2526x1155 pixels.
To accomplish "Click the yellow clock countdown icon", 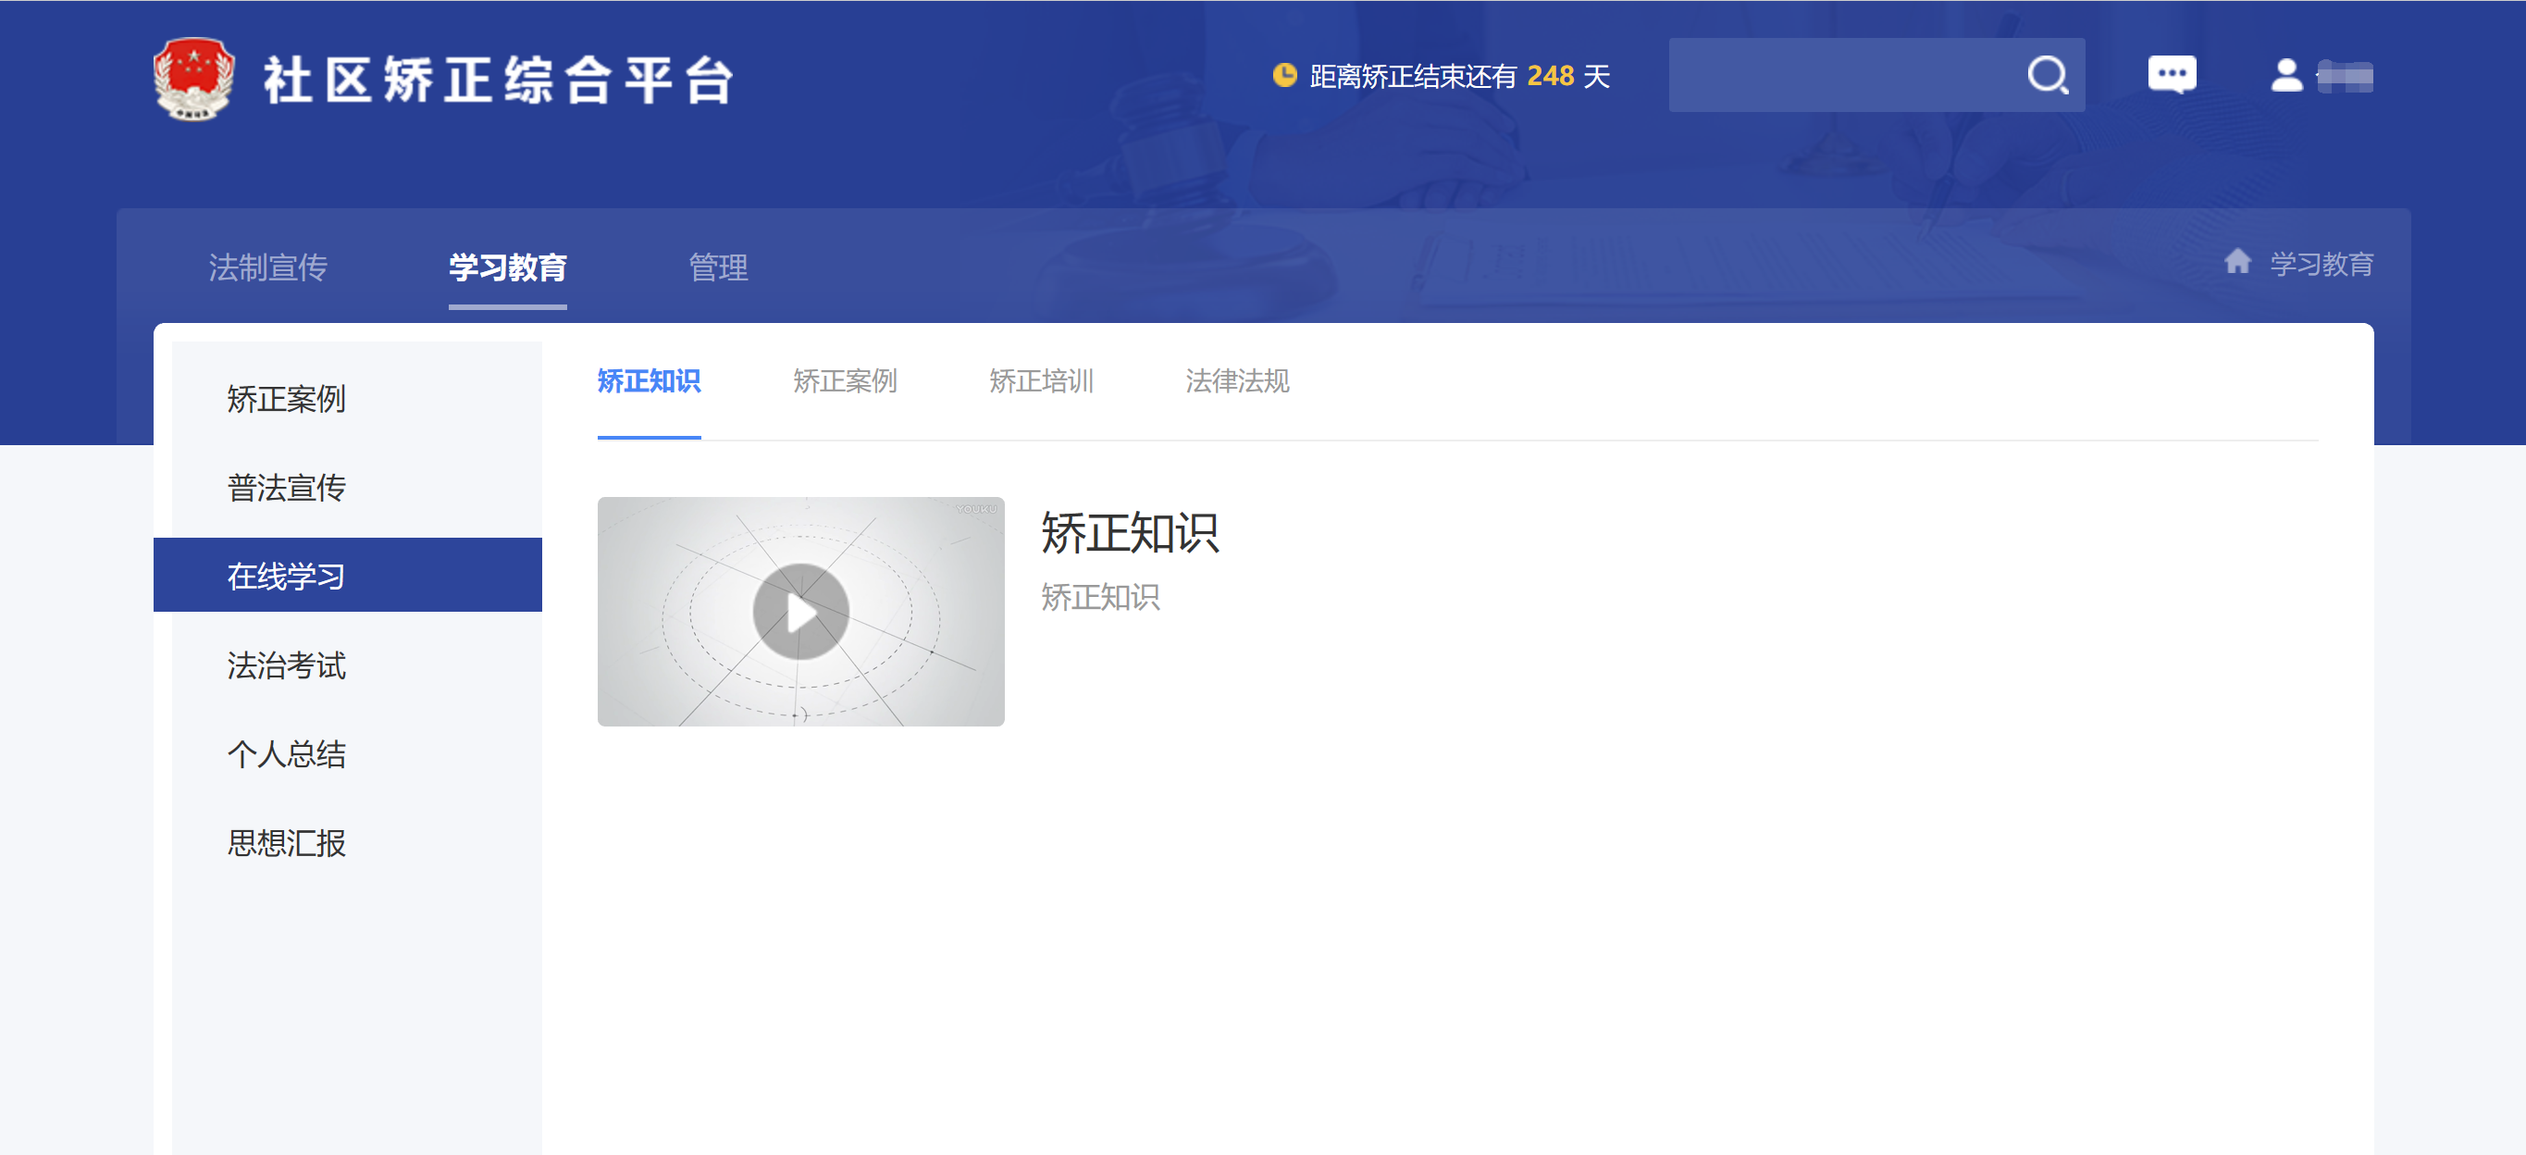I will (1283, 76).
